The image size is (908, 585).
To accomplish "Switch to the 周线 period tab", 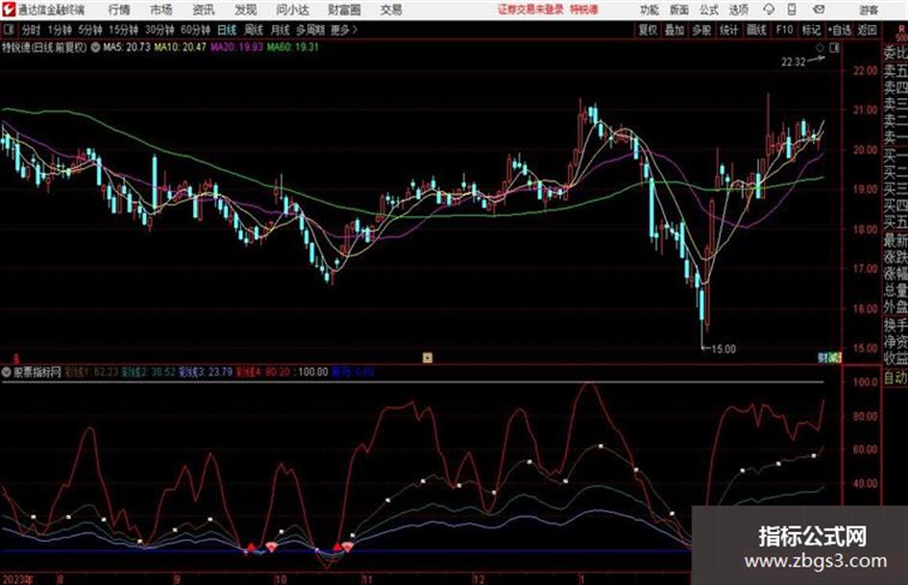I will pos(254,30).
